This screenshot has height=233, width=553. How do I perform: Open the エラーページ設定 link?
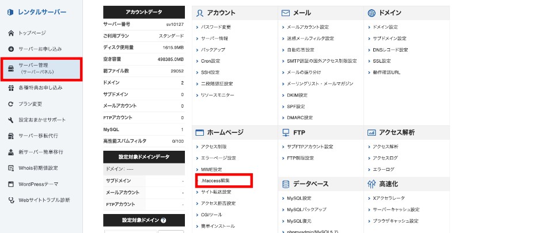[218, 158]
